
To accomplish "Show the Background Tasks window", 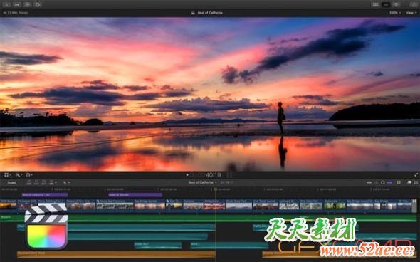I will pos(27,4).
